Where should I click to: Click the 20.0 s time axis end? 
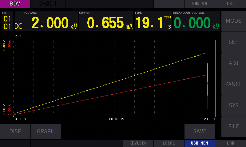click(x=209, y=119)
